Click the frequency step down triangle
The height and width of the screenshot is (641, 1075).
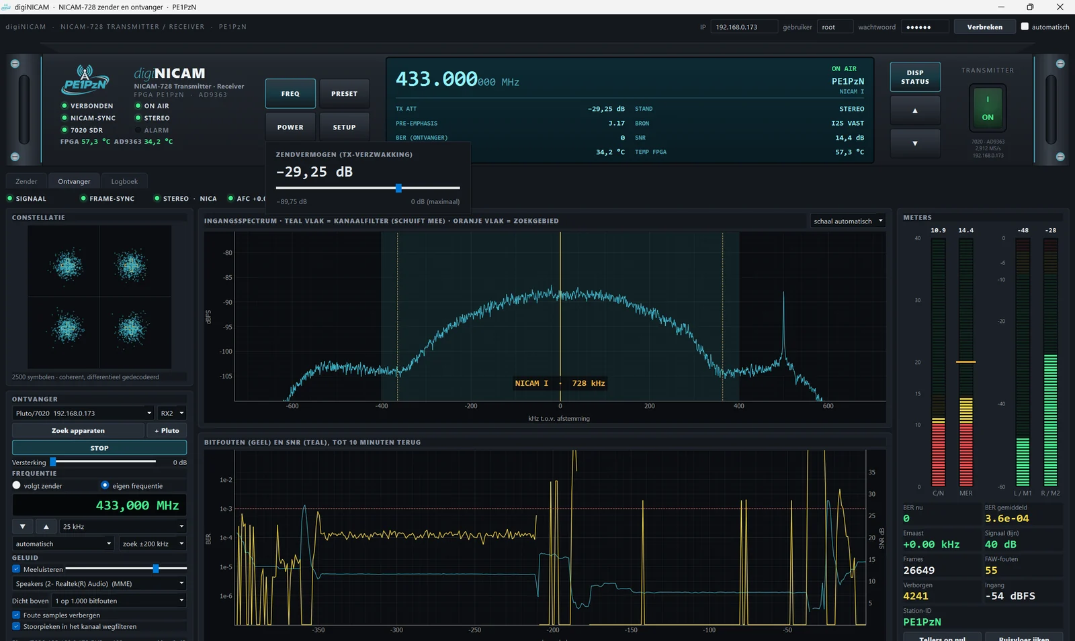click(22, 526)
